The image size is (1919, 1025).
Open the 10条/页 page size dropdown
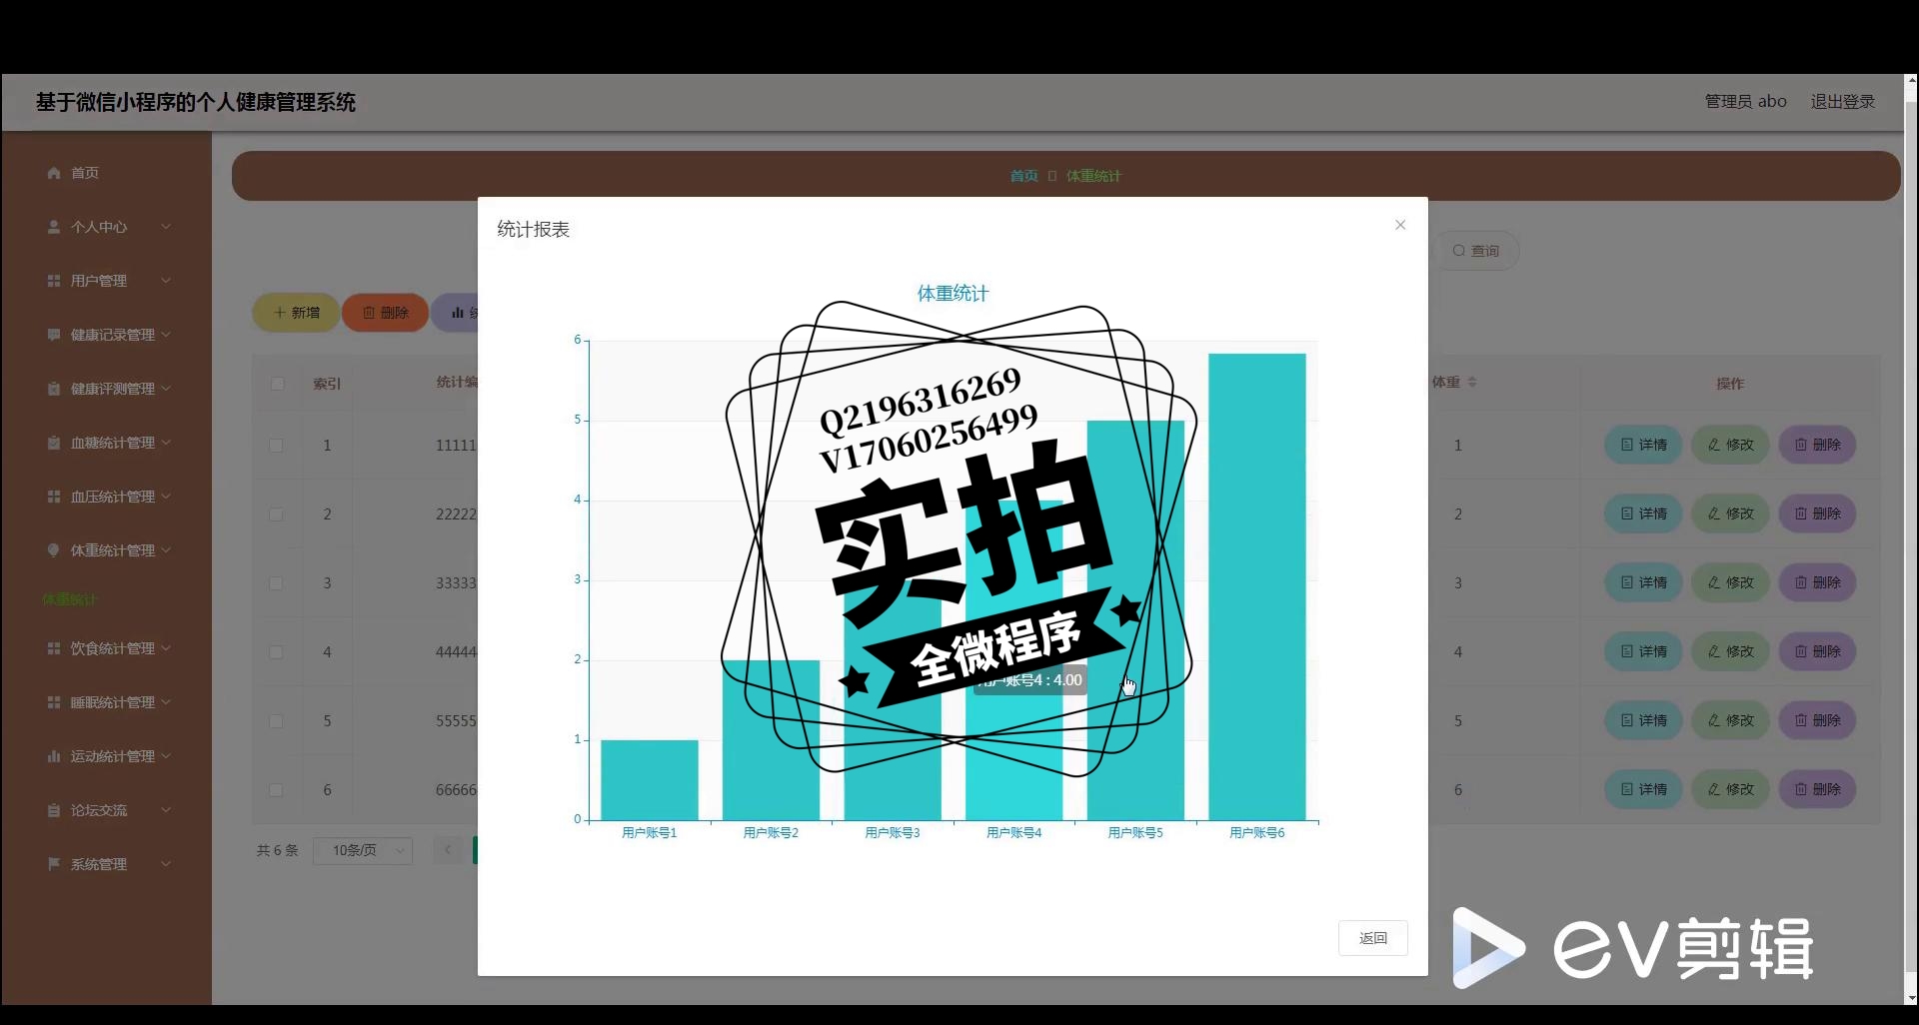[x=363, y=850]
